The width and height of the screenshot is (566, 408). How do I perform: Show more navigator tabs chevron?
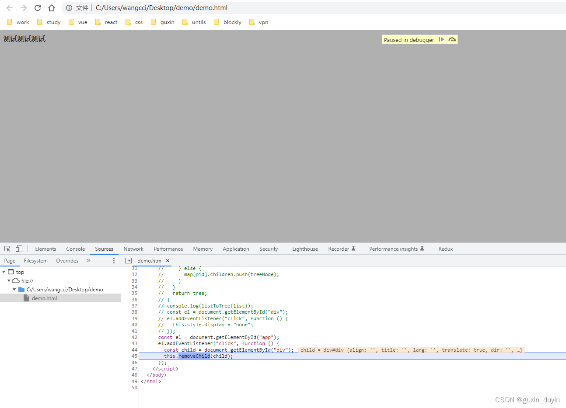pyautogui.click(x=88, y=260)
